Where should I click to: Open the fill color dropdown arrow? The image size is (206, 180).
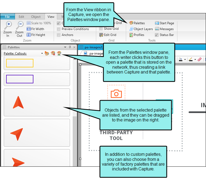[185, 59]
